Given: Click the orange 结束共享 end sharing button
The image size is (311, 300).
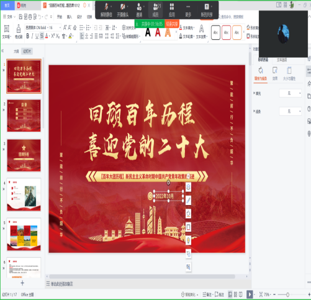Looking at the screenshot, I should [172, 24].
